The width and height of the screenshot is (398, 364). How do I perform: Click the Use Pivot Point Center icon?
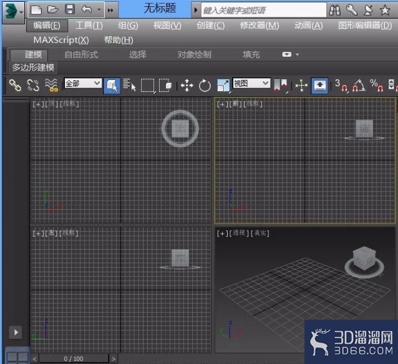coord(281,86)
